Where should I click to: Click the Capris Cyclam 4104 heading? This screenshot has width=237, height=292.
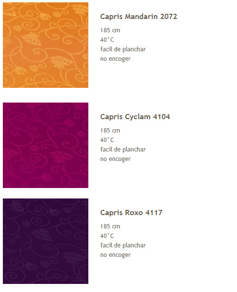135,117
